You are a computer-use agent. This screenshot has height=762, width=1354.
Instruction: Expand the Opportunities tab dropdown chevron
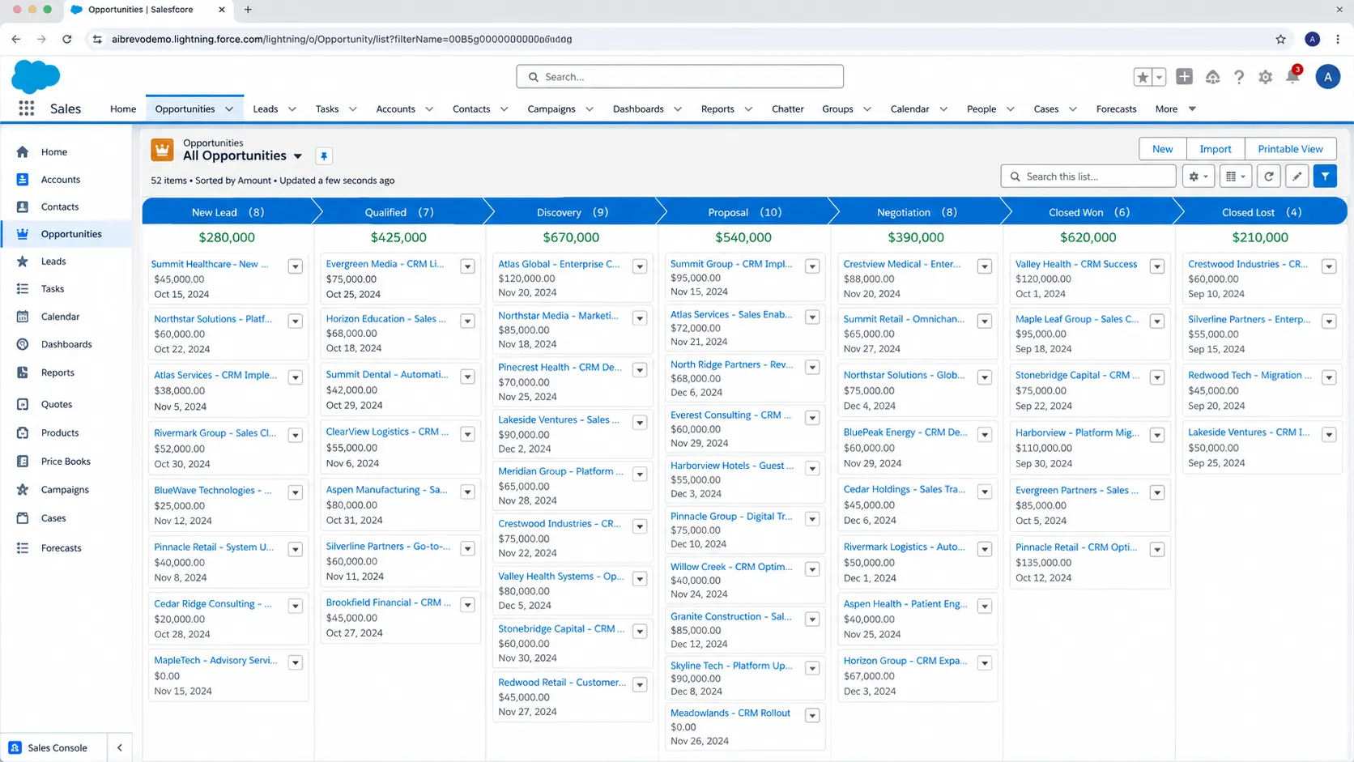[x=229, y=109]
